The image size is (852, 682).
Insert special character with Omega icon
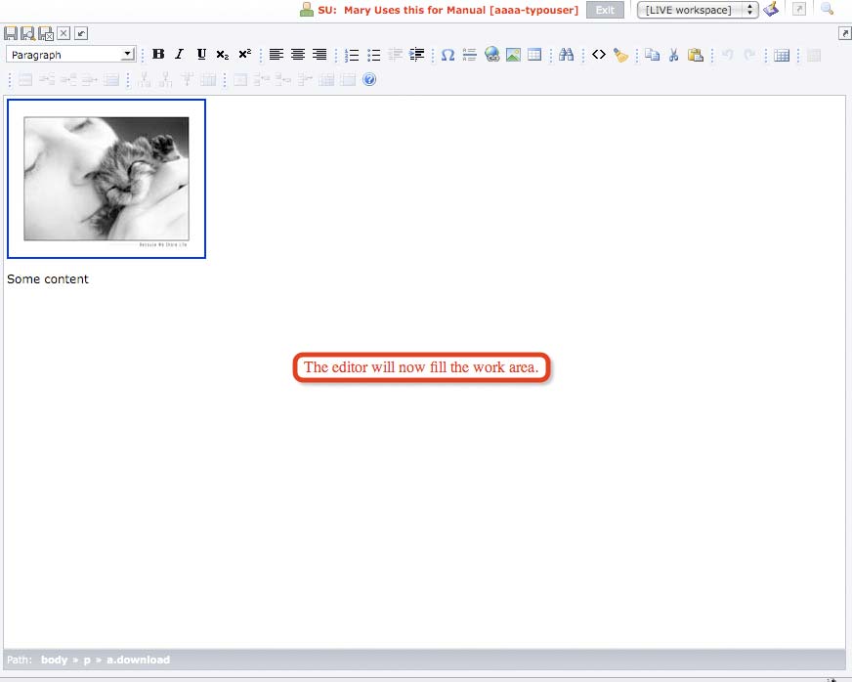(x=447, y=55)
